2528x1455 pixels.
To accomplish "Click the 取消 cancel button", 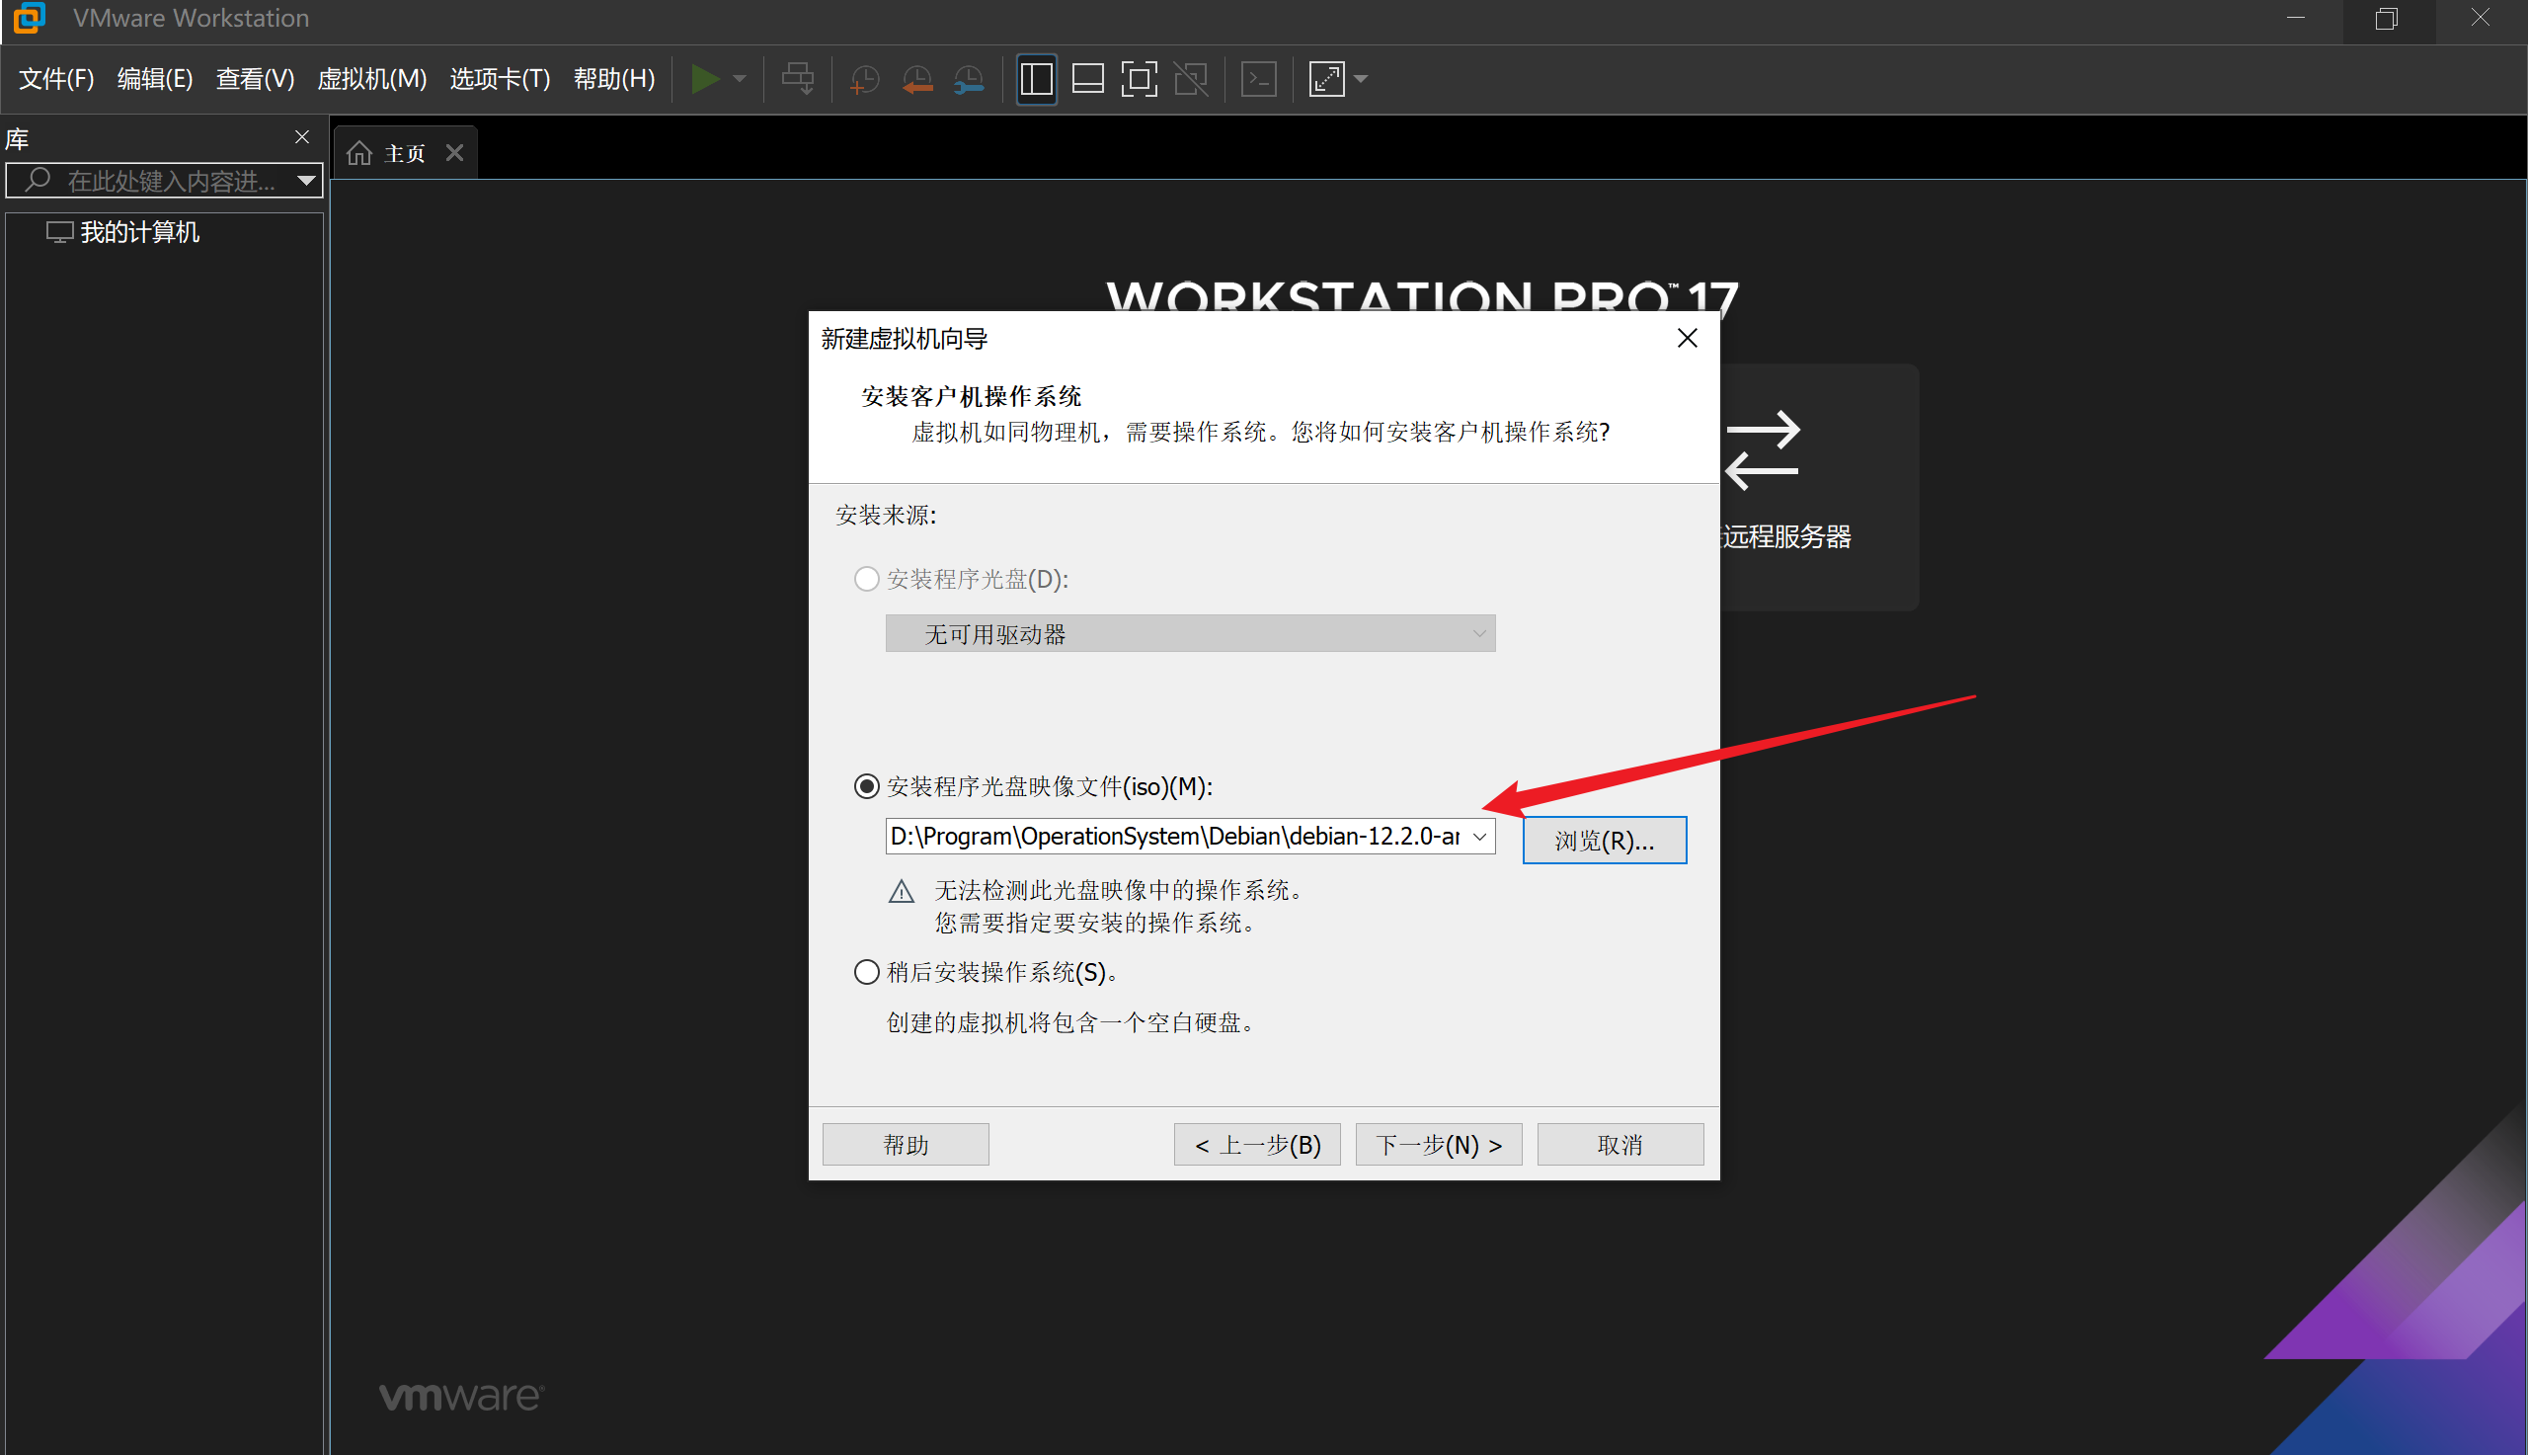I will tap(1620, 1144).
